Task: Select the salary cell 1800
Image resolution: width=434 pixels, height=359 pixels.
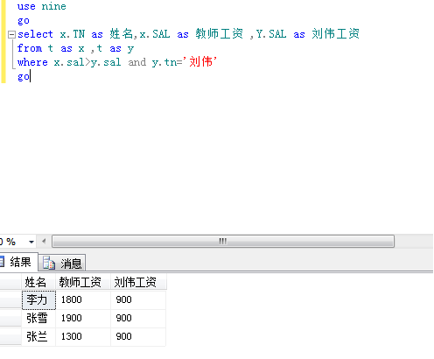Action: coord(83,300)
